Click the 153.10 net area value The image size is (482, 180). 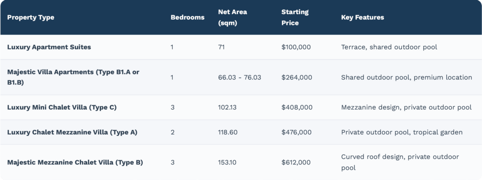click(227, 162)
